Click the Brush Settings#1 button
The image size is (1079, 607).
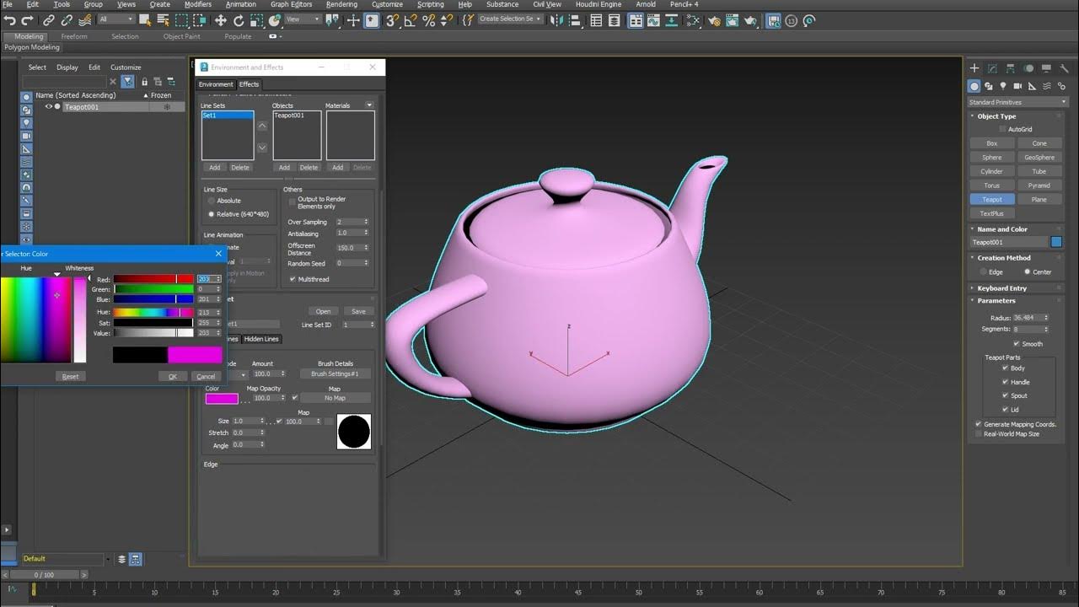[335, 373]
